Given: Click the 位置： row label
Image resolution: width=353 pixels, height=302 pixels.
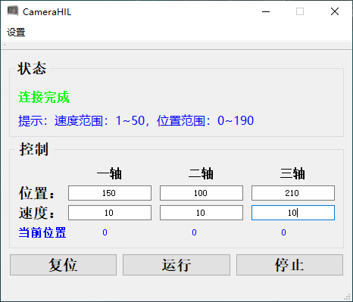Looking at the screenshot, I should (36, 193).
